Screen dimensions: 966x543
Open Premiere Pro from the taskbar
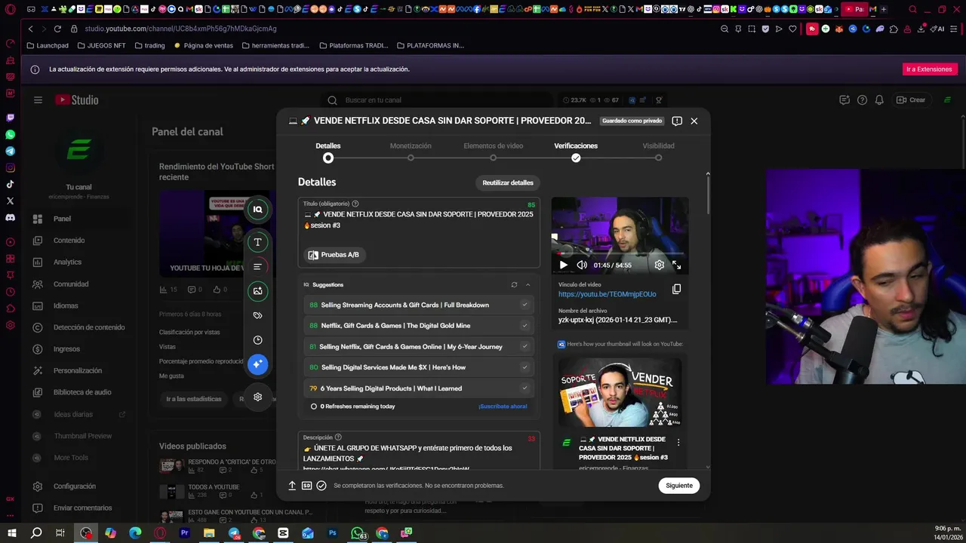pos(184,533)
